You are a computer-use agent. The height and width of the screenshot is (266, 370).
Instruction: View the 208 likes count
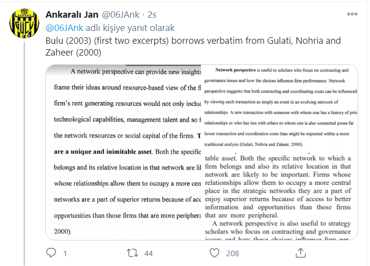click(x=232, y=253)
